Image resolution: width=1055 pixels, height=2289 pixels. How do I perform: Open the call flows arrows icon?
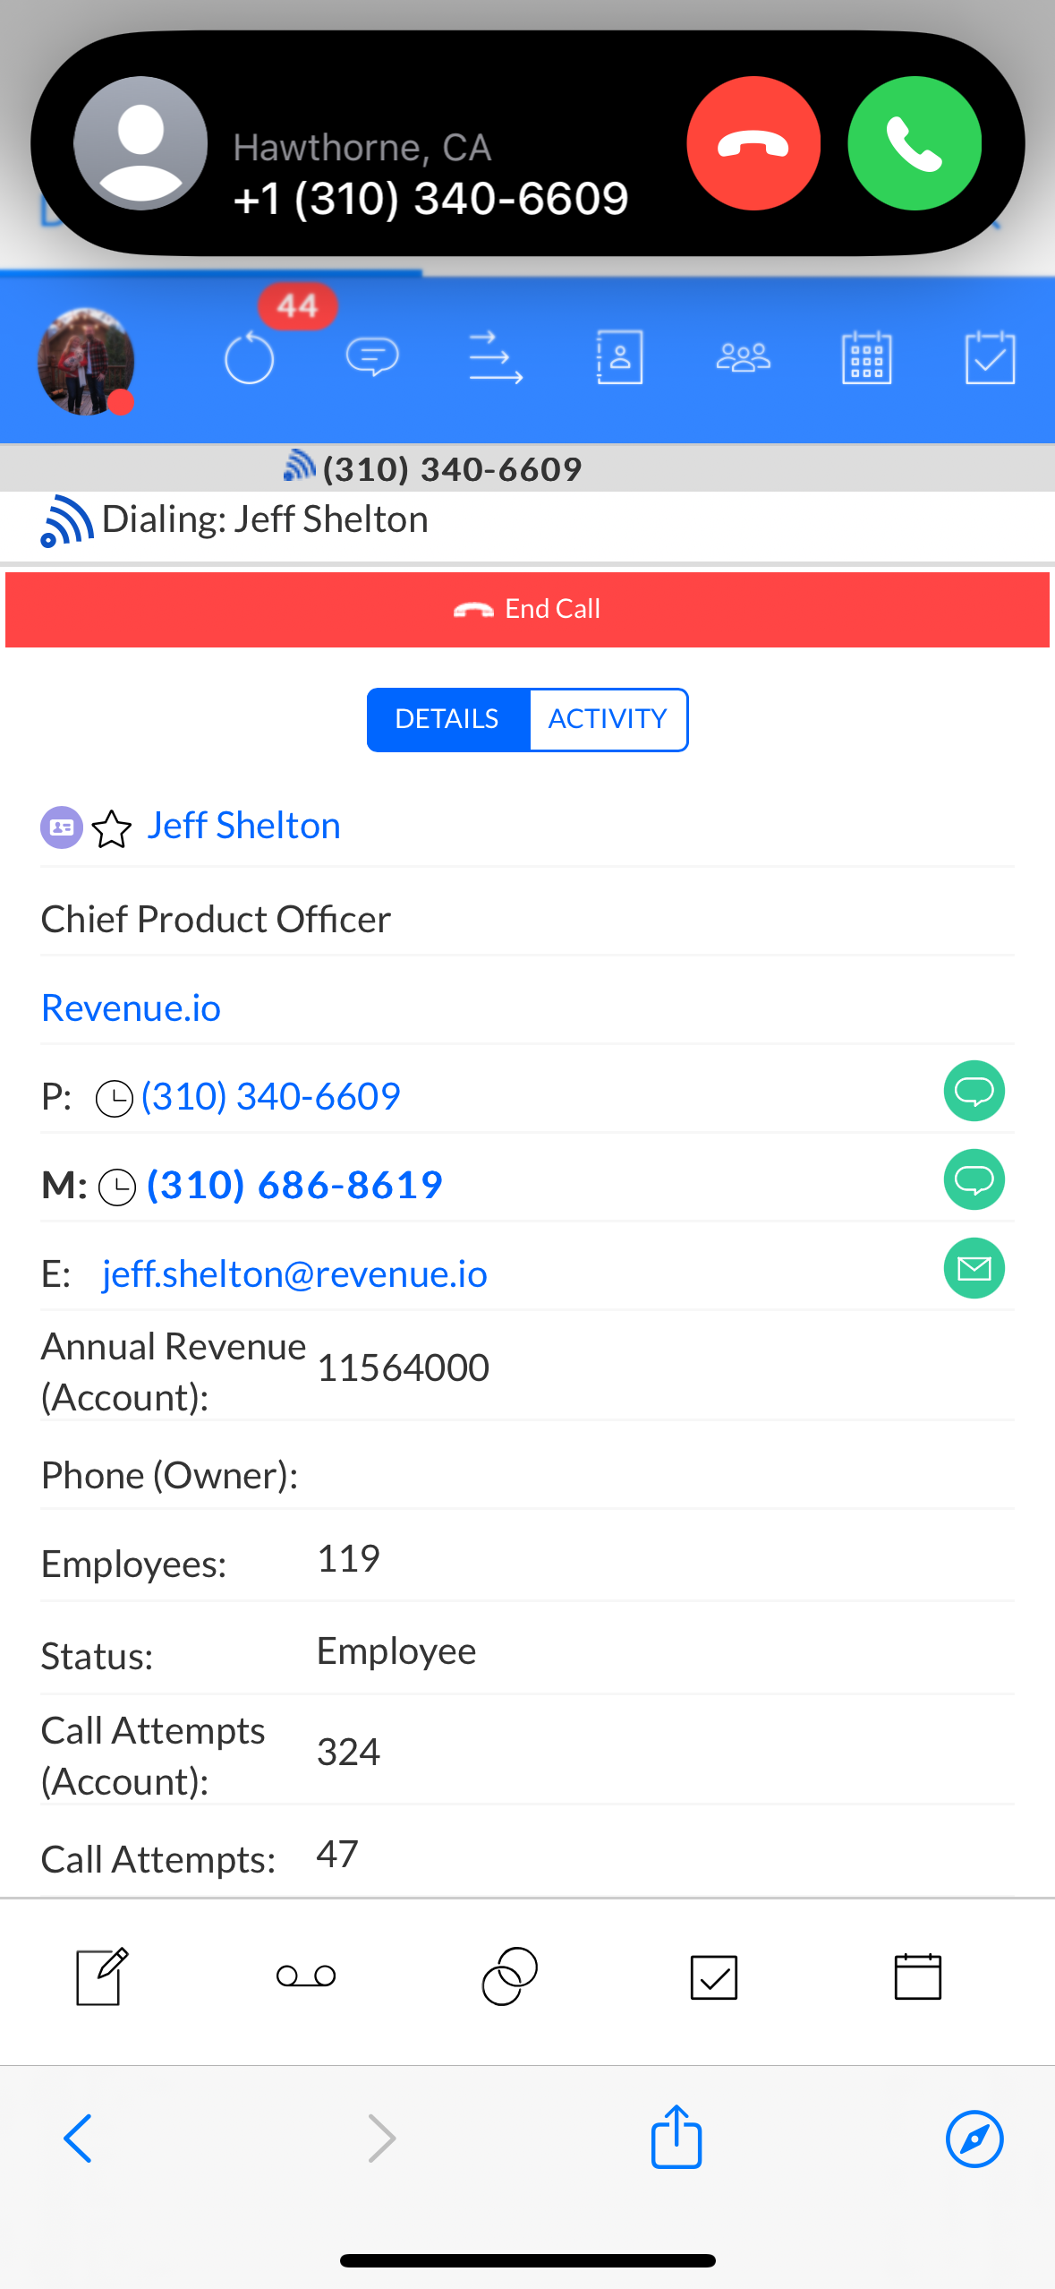[x=496, y=357]
